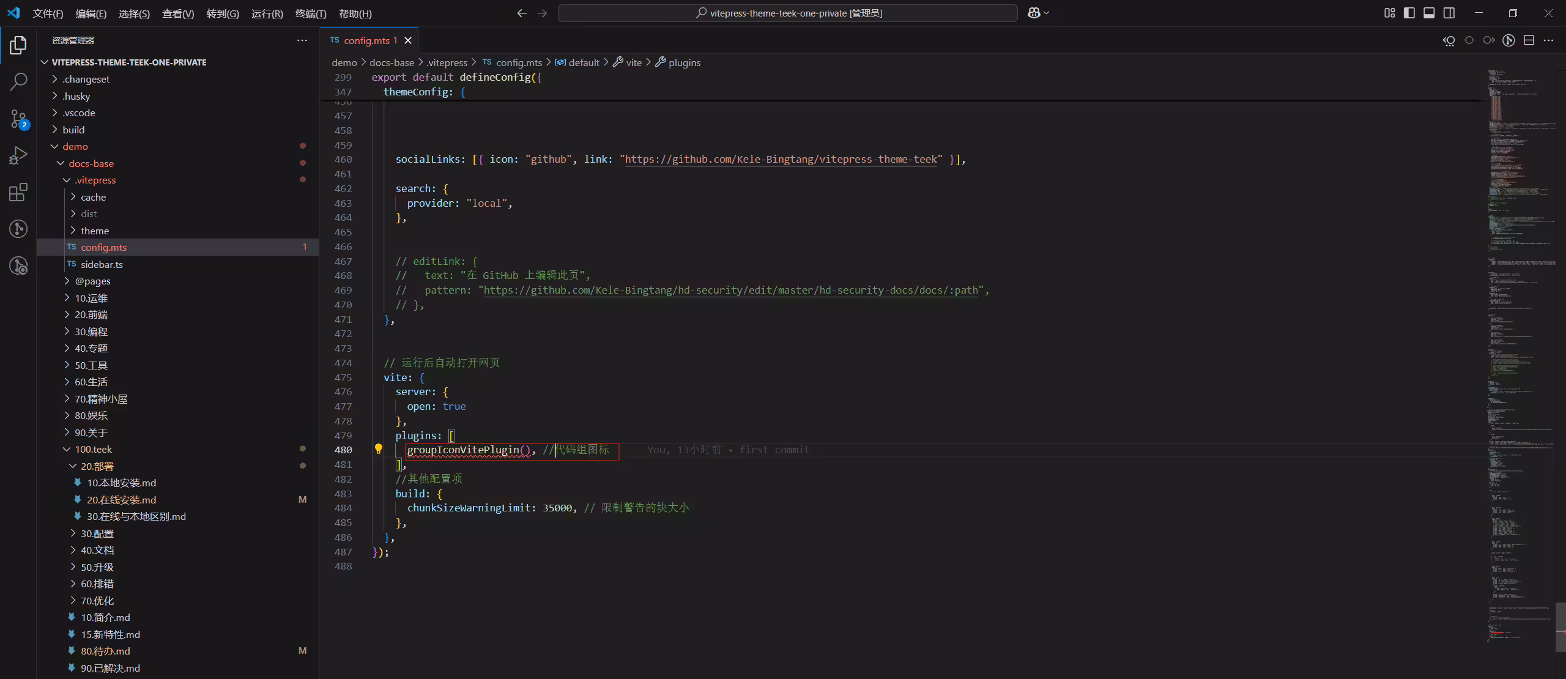Close the config.mts editor tab
Image resolution: width=1566 pixels, height=679 pixels.
click(408, 40)
